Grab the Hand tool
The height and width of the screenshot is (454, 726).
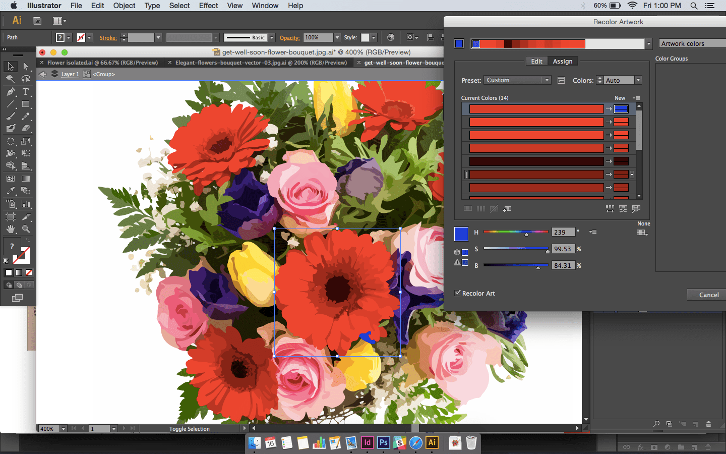pos(10,228)
